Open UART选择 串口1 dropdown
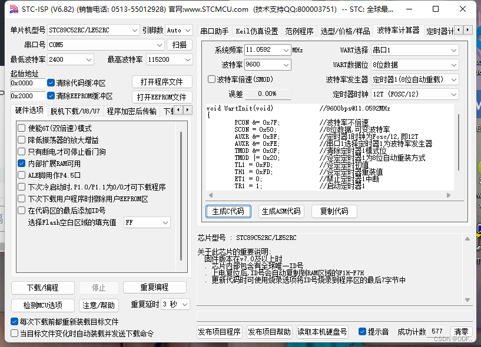Screen dimensions: 481x347 click(x=414, y=50)
